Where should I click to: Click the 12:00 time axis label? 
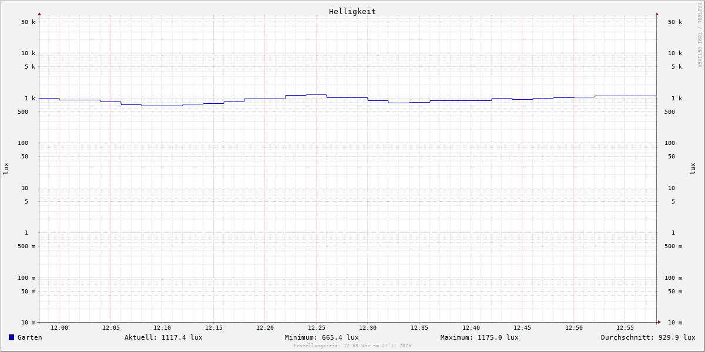pos(59,328)
